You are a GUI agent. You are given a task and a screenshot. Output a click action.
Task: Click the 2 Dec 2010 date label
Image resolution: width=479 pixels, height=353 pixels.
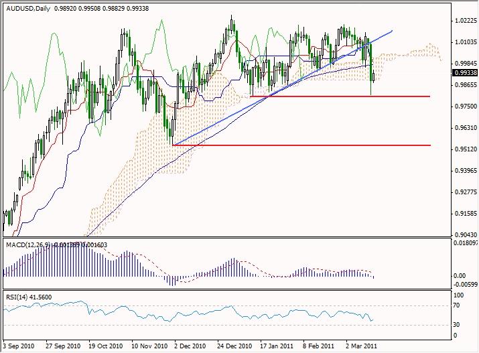pos(190,346)
